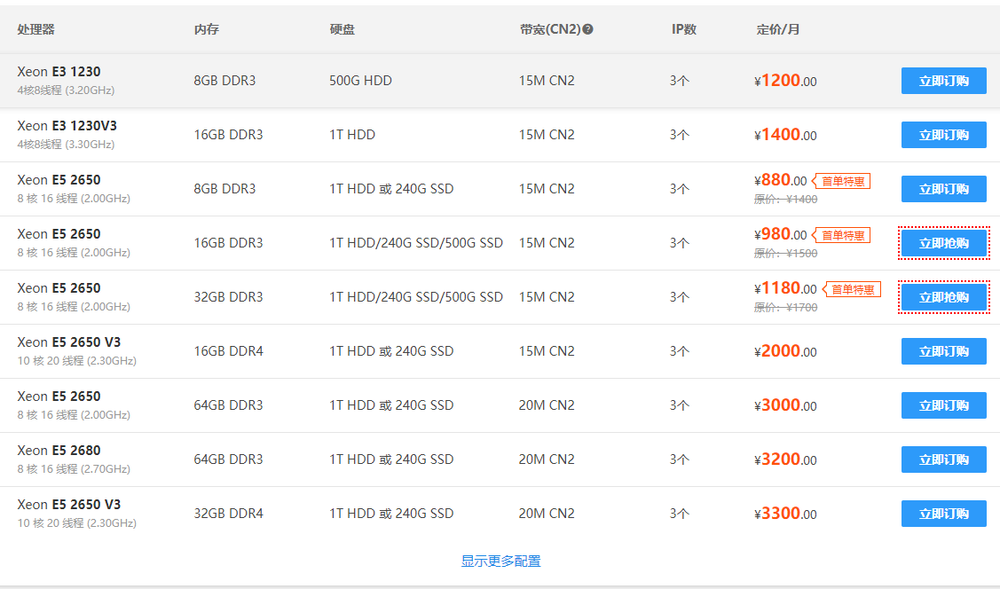This screenshot has width=1000, height=589.
Task: Click the 首单特惠 tag next to ¥1180
Action: pos(852,290)
